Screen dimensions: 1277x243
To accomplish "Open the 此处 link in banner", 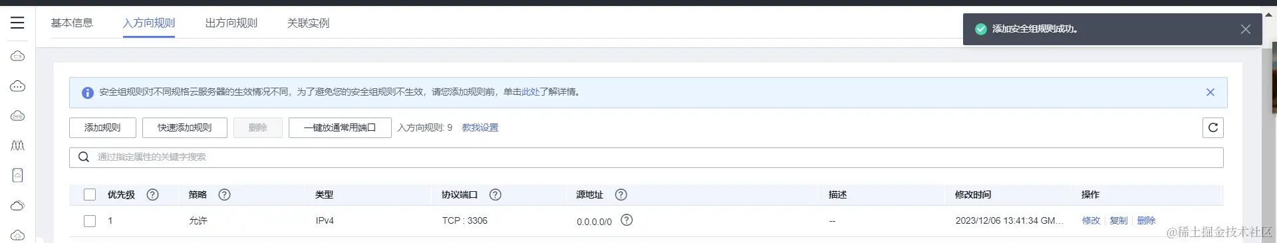I will pyautogui.click(x=531, y=92).
